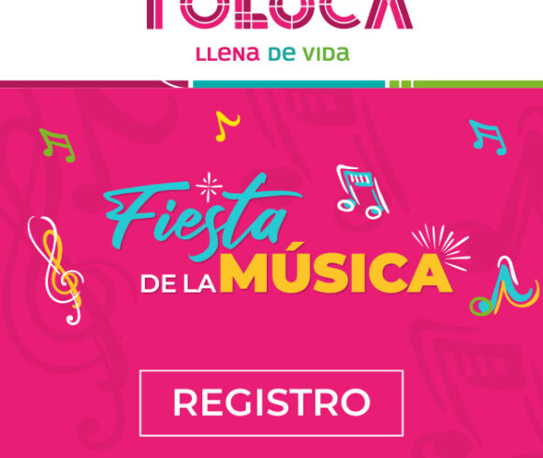Click the REGISTRO button
The image size is (543, 458).
point(271,403)
